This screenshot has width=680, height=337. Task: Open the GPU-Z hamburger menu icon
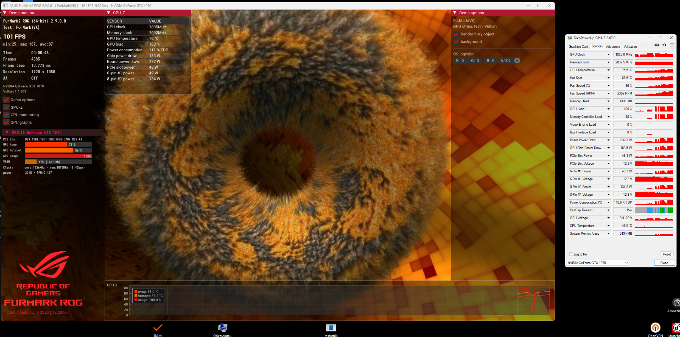(x=671, y=45)
